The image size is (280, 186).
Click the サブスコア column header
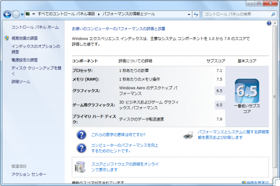pyautogui.click(x=216, y=61)
